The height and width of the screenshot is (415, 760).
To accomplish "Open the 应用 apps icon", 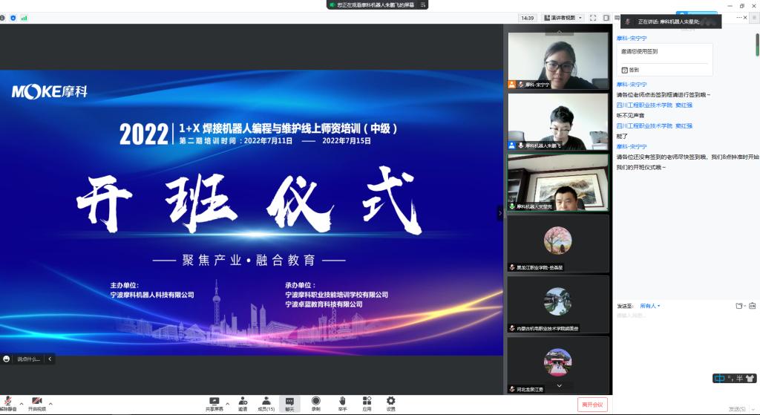I will 367,402.
